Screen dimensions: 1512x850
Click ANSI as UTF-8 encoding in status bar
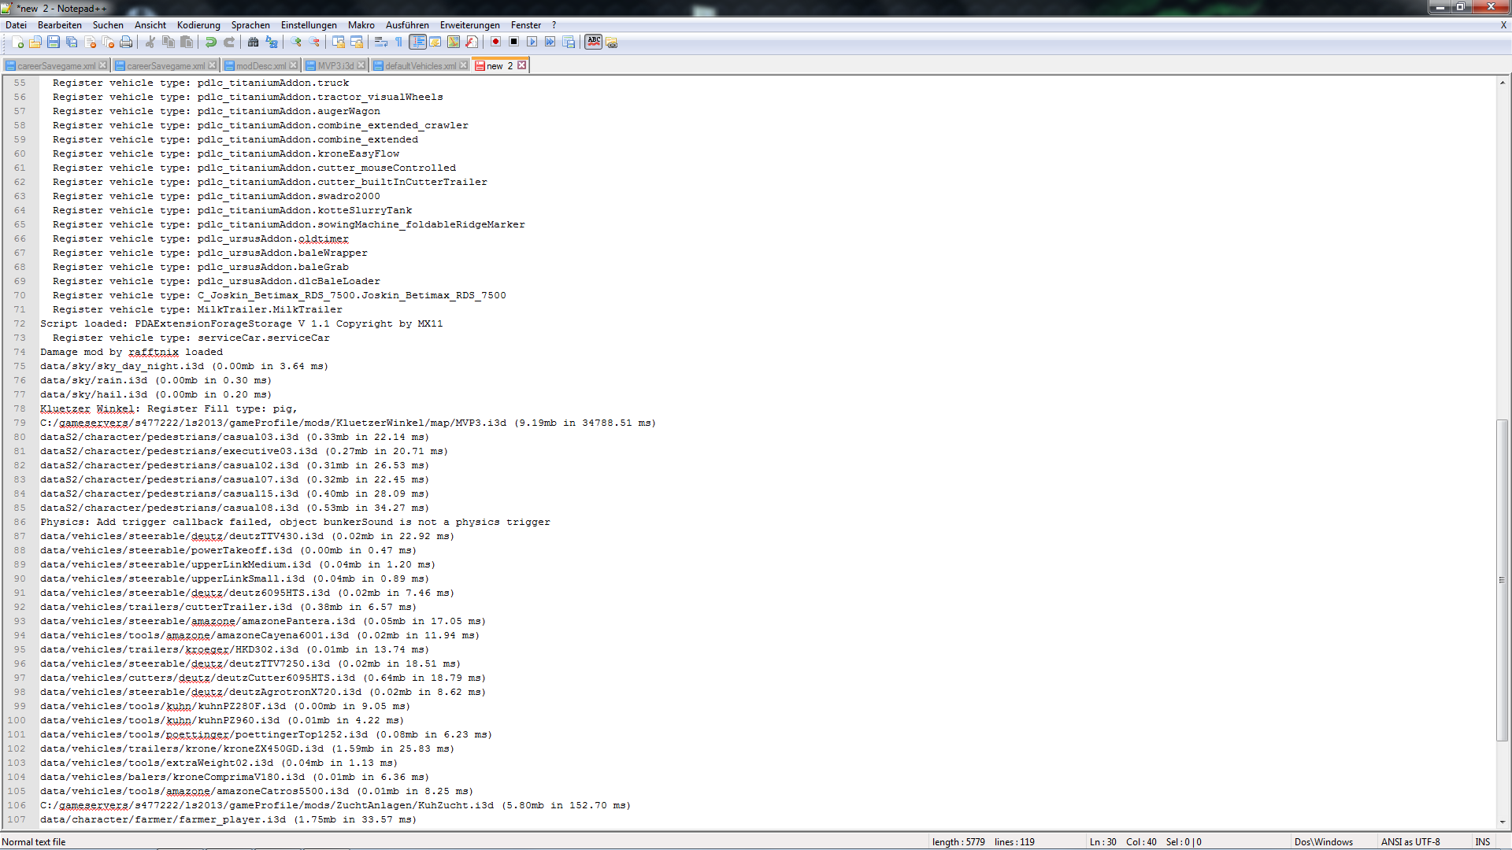click(1410, 842)
